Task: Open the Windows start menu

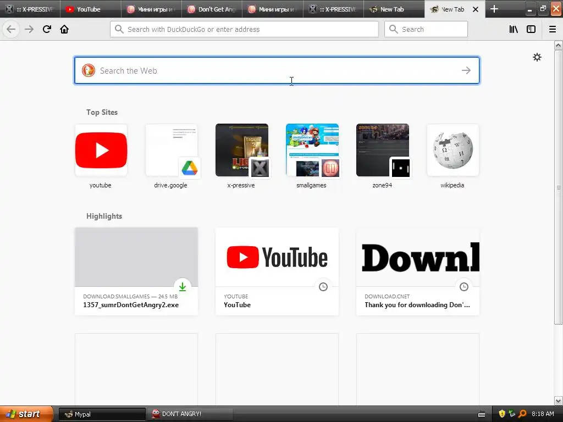Action: pos(26,414)
